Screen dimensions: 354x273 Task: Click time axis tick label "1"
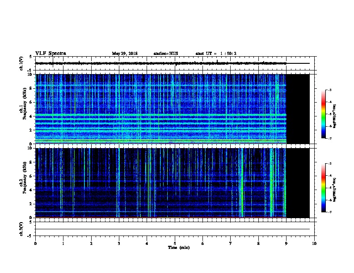click(63, 244)
